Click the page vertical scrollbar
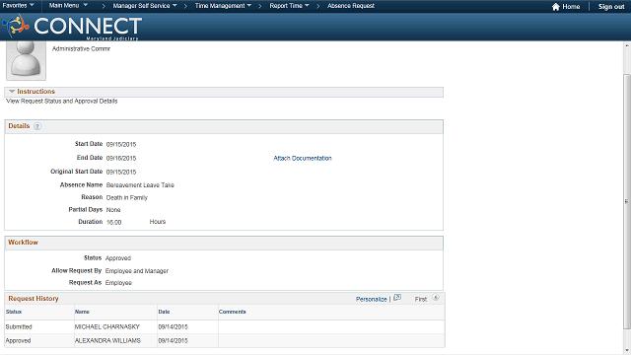Image resolution: width=631 pixels, height=355 pixels. point(627,201)
